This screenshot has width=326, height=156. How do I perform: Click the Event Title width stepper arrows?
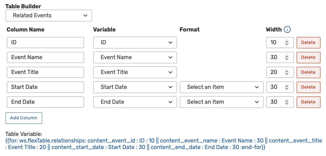[287, 72]
